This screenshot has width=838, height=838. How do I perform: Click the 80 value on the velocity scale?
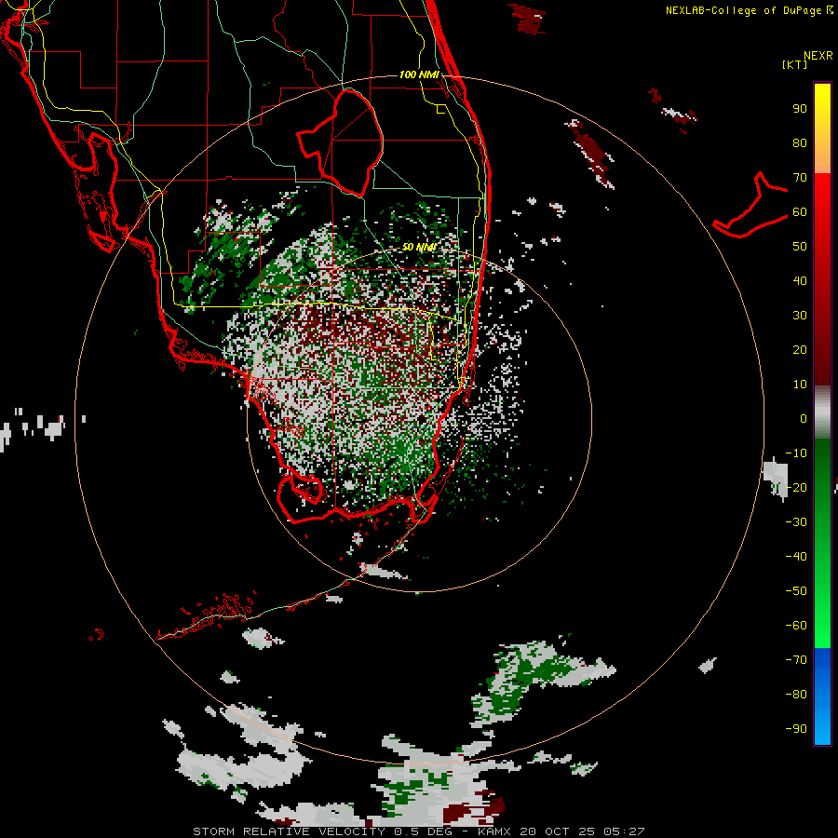click(x=800, y=143)
